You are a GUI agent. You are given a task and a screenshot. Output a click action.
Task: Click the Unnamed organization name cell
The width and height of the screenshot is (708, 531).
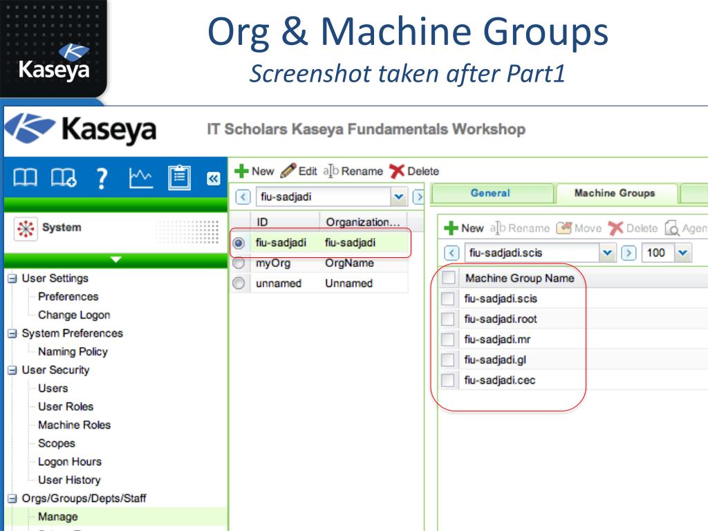click(348, 283)
